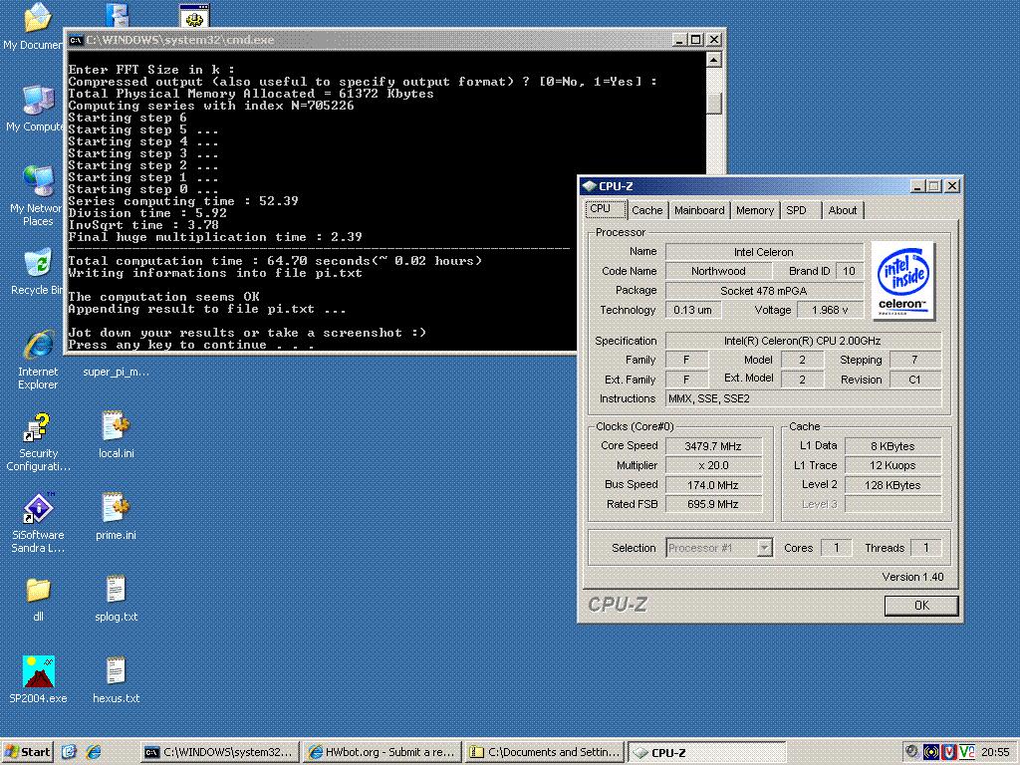Image resolution: width=1020 pixels, height=765 pixels.
Task: Click the Technology 0.13 um field
Action: (693, 311)
